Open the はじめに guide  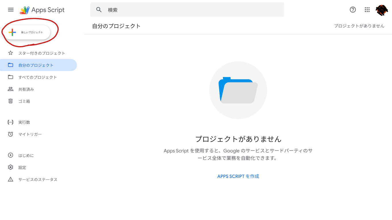[x=38, y=155]
